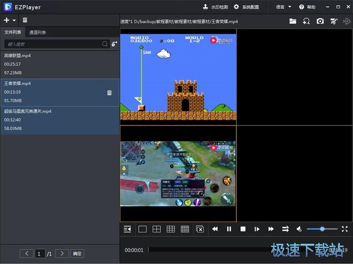Viewport: 353px width, 264px height.
Task: Adjust the volume slider
Action: point(322,229)
